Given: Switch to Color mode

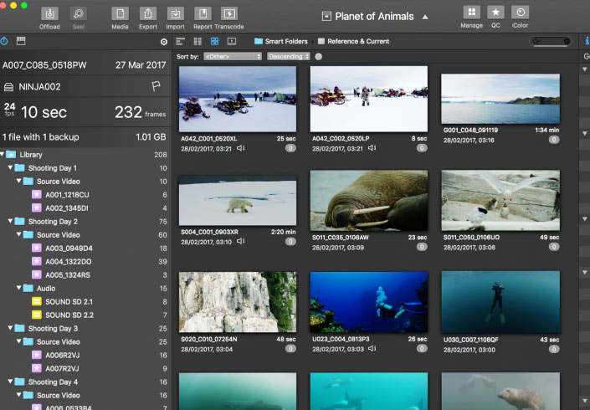Looking at the screenshot, I should point(520,13).
